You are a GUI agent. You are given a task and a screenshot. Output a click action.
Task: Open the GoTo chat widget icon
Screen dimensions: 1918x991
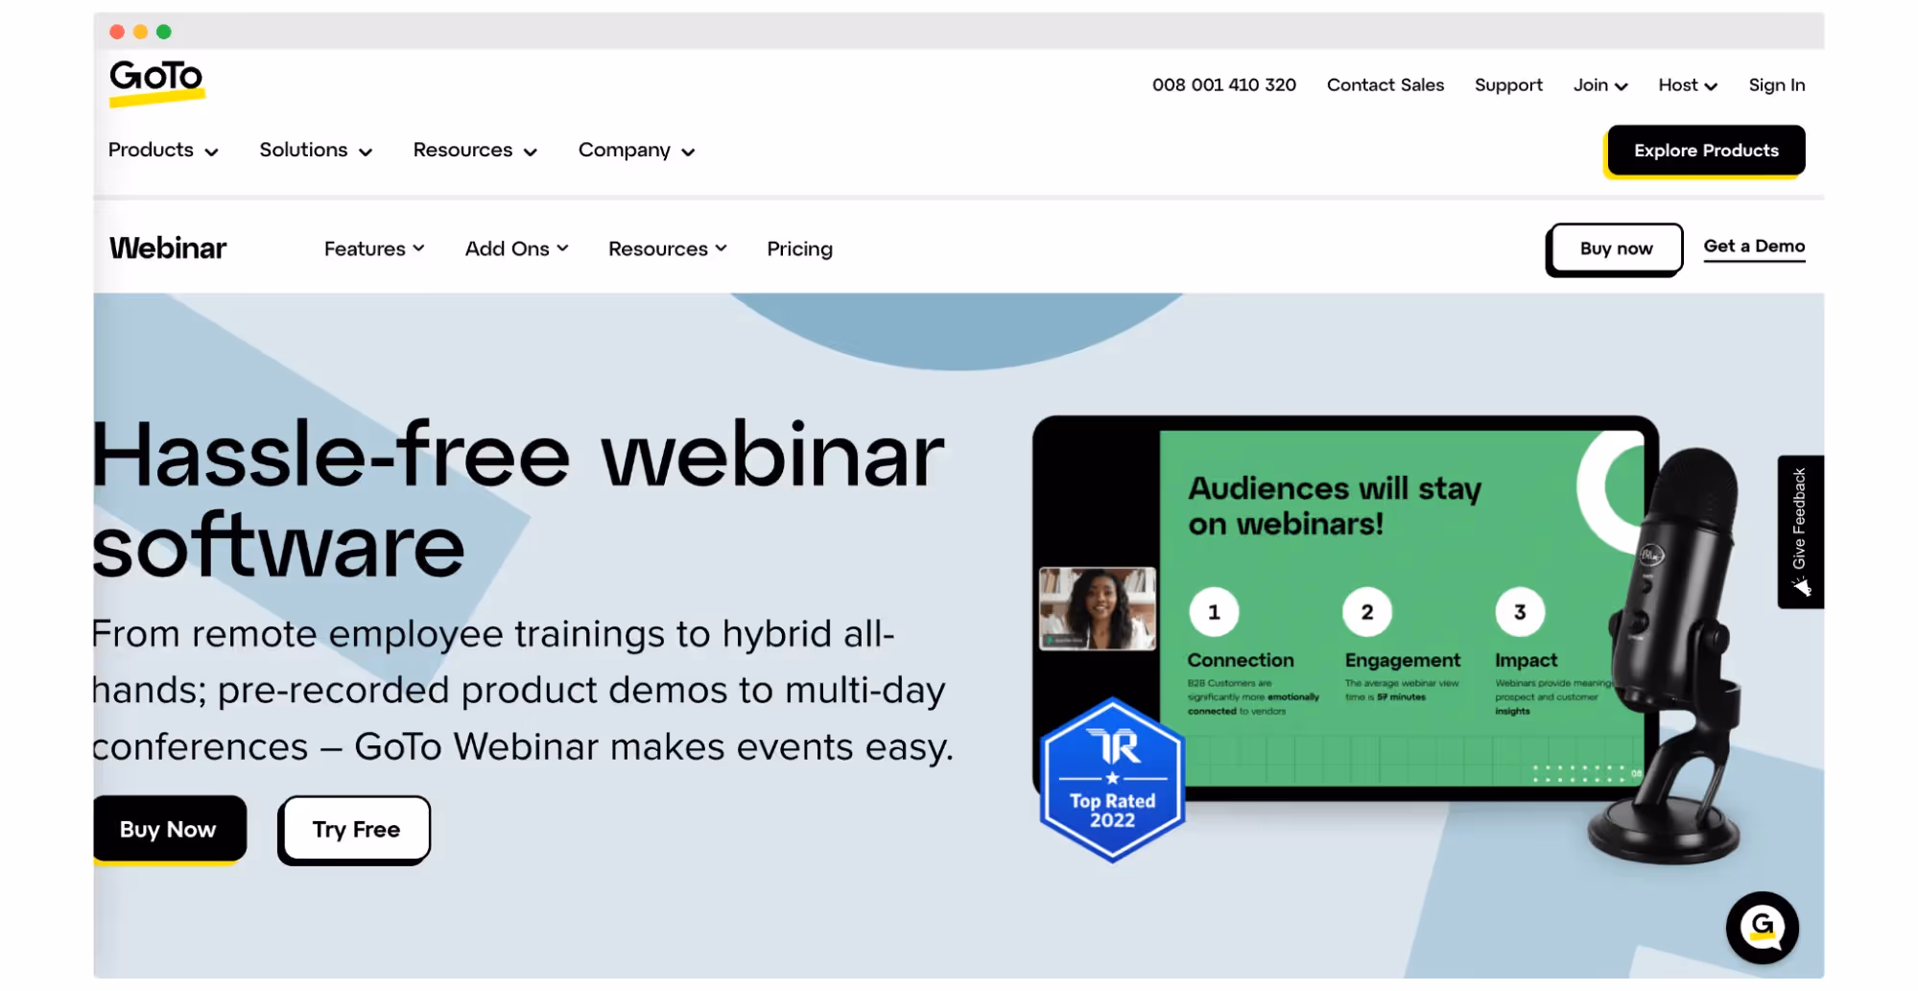1762,927
